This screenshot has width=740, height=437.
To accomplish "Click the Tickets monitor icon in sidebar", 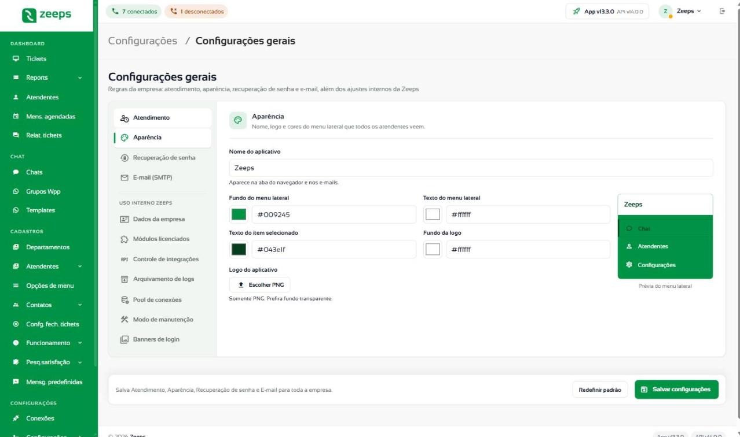I will [16, 58].
